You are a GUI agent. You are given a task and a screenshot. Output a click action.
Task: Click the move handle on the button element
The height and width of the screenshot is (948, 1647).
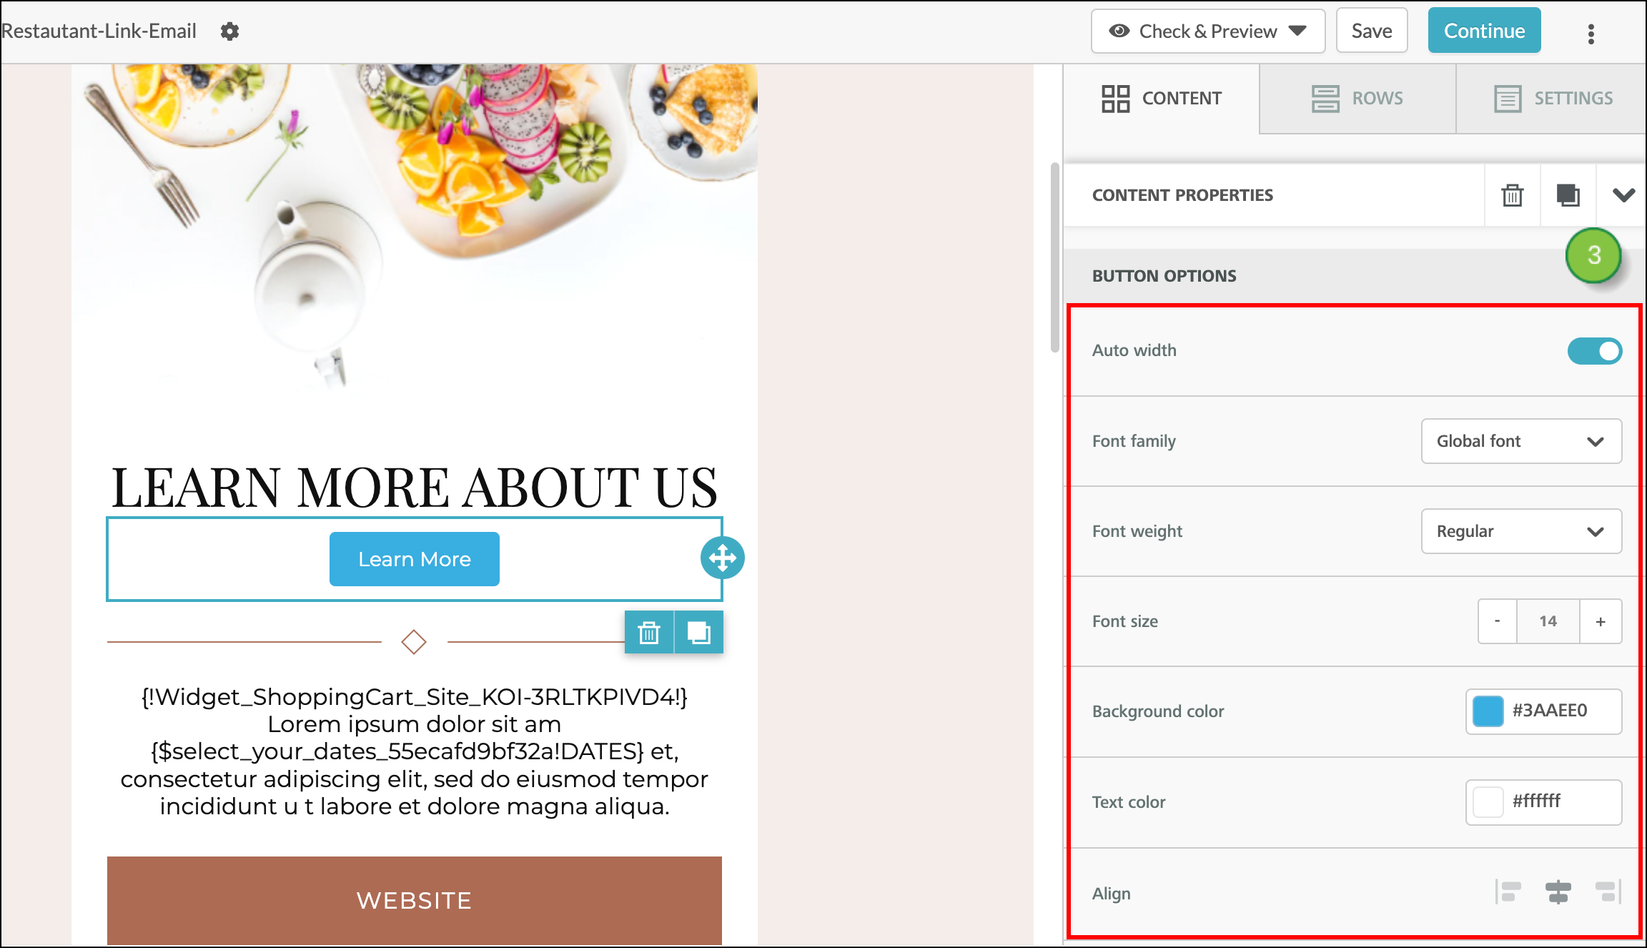coord(722,558)
